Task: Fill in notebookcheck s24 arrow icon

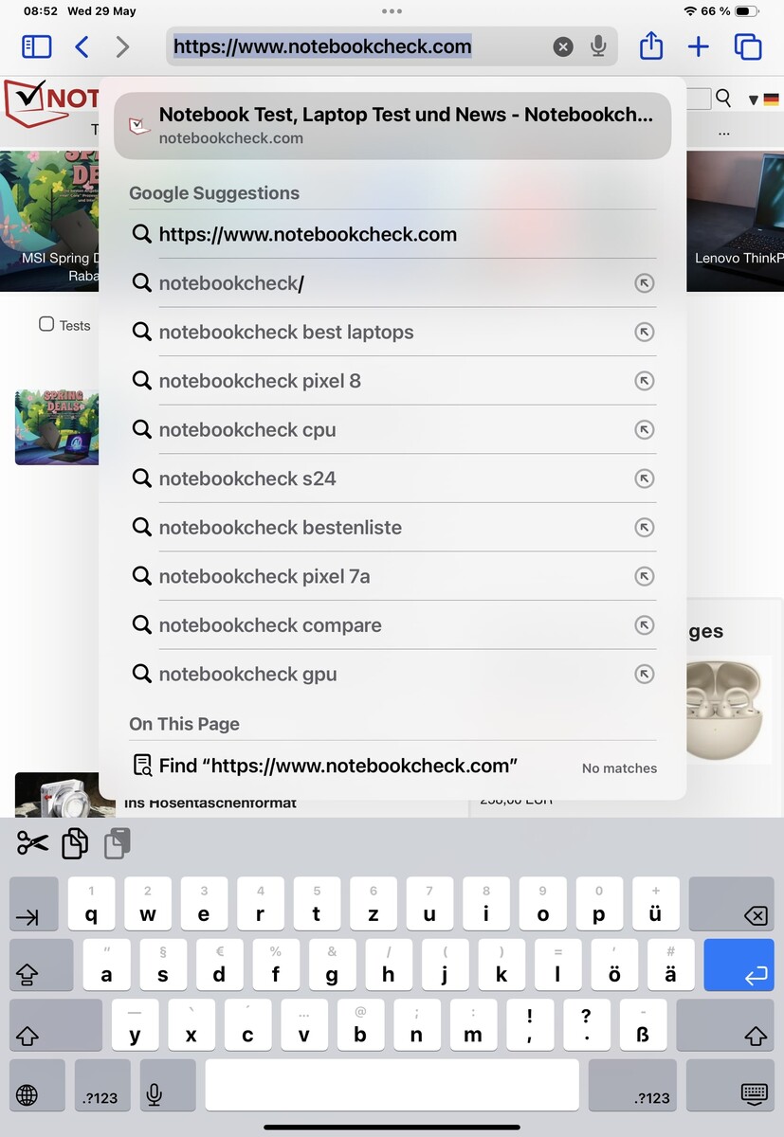Action: pos(645,478)
